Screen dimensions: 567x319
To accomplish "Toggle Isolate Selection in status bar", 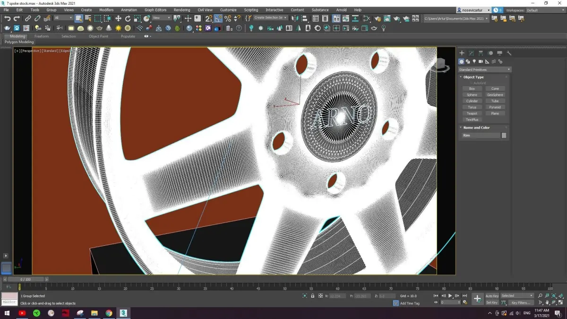I will pyautogui.click(x=305, y=296).
